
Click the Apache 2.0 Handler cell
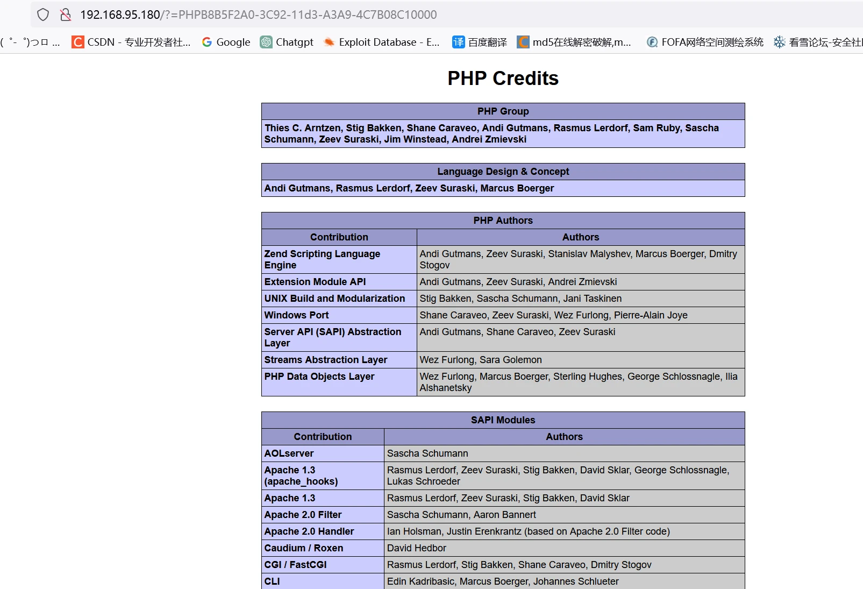323,531
